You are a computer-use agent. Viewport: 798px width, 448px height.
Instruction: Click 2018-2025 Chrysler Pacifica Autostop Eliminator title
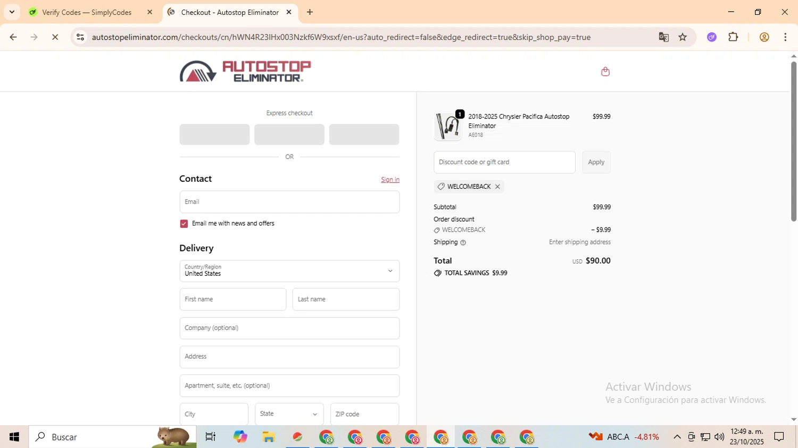pos(519,121)
